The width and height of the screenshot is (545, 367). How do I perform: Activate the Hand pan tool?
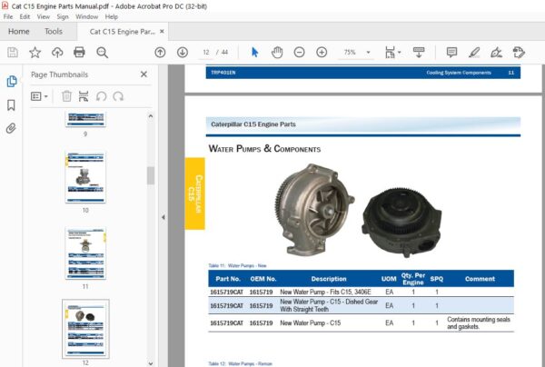pos(277,53)
